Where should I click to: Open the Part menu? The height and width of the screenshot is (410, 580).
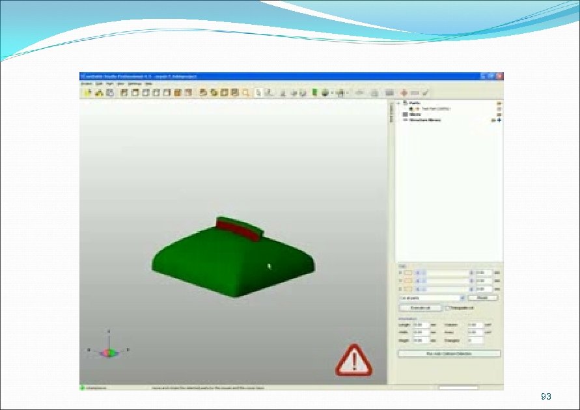coord(109,84)
